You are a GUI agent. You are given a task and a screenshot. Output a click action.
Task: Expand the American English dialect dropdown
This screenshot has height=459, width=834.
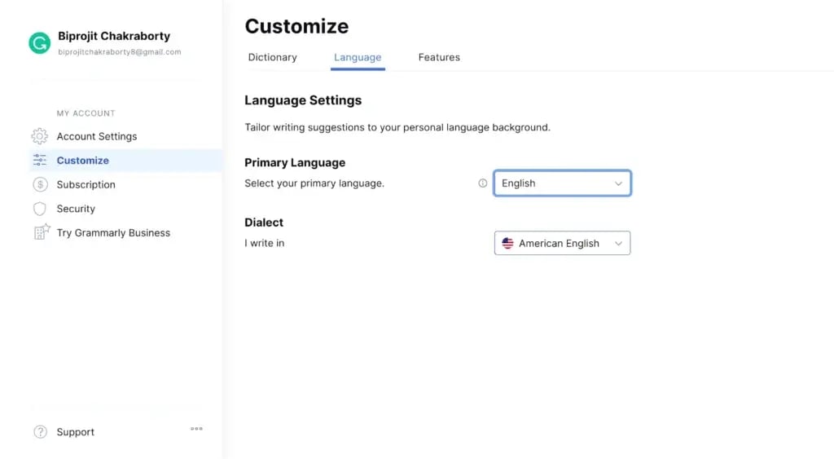[x=562, y=243]
